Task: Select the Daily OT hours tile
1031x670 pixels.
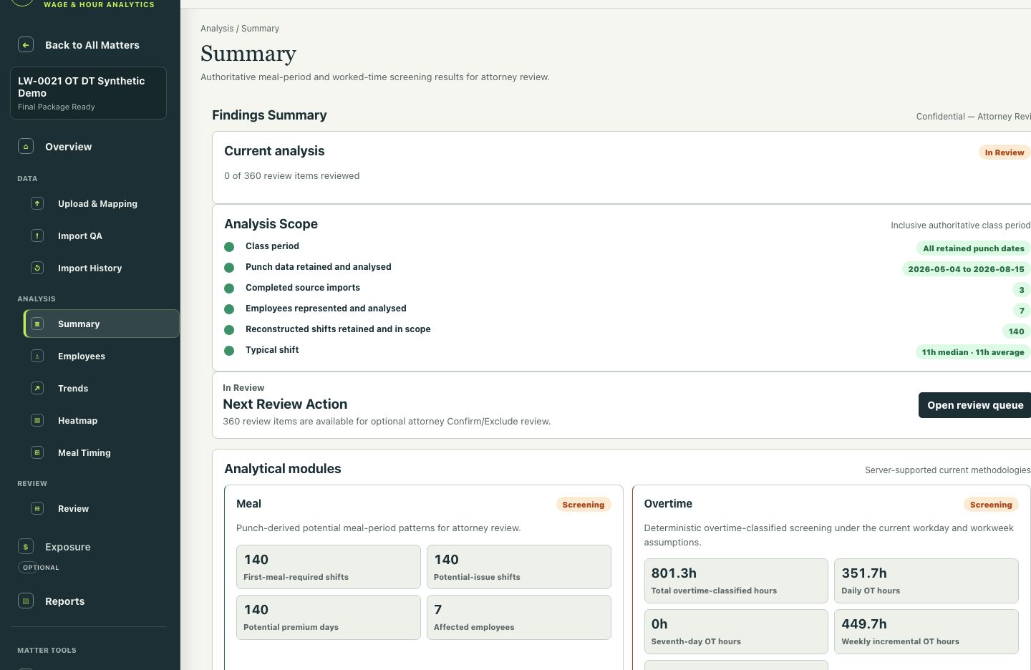Action: point(926,581)
